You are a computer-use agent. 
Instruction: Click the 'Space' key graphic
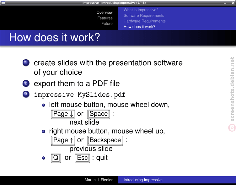99,114
